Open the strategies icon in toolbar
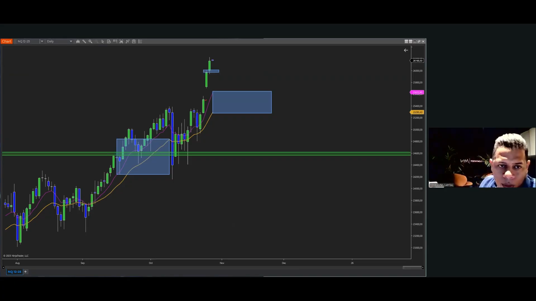 click(x=134, y=41)
